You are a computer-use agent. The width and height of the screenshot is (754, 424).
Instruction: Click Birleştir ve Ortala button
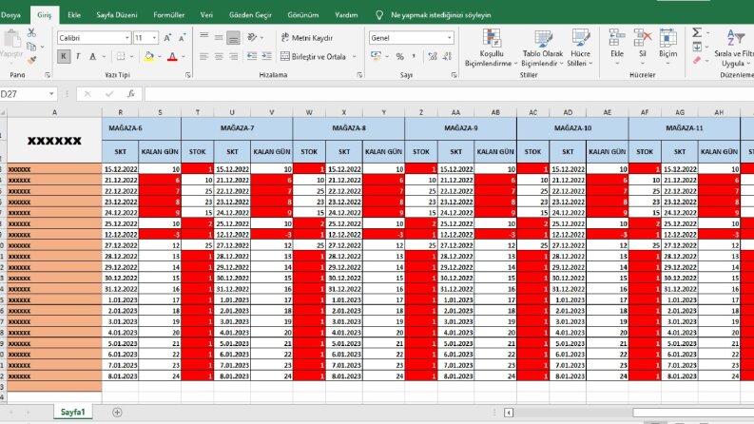tap(313, 57)
